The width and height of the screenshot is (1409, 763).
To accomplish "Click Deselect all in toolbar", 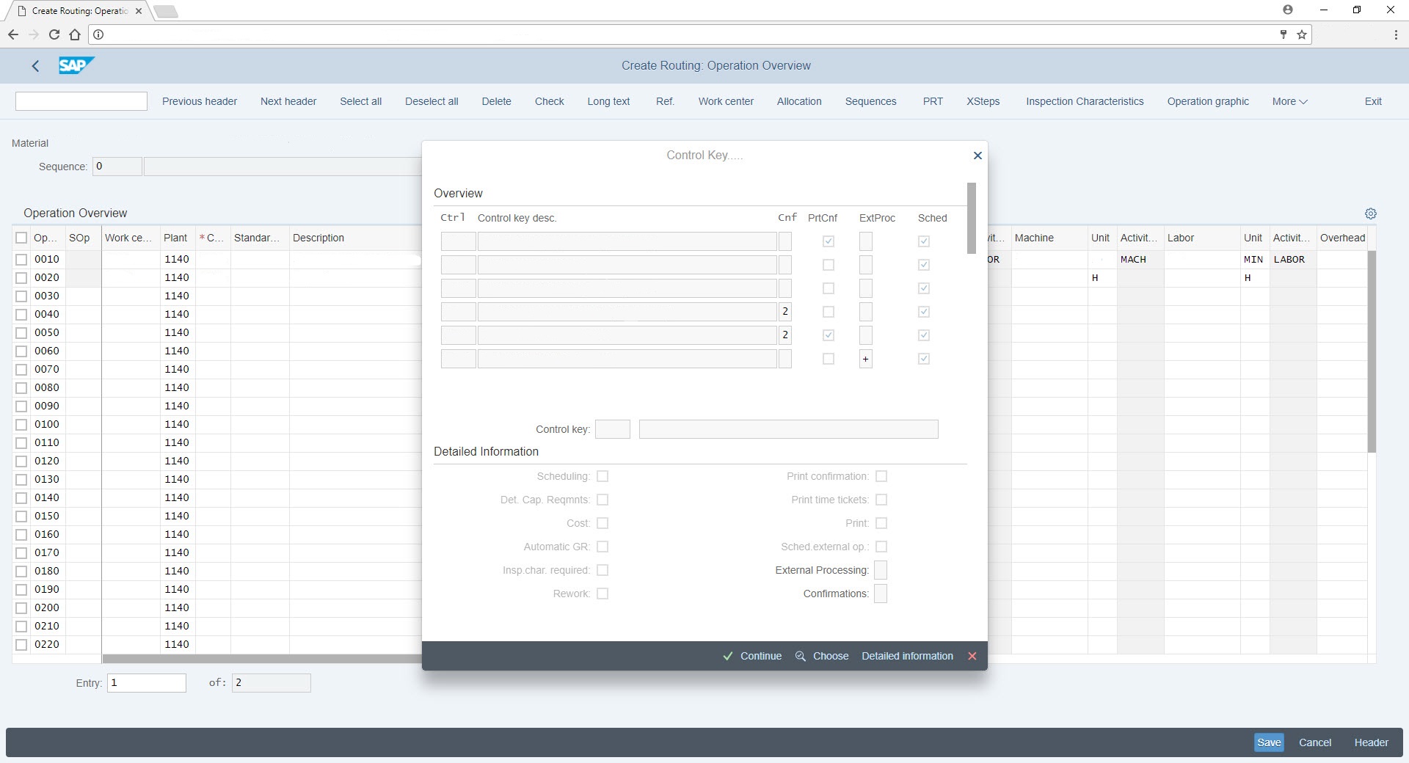I will click(432, 101).
